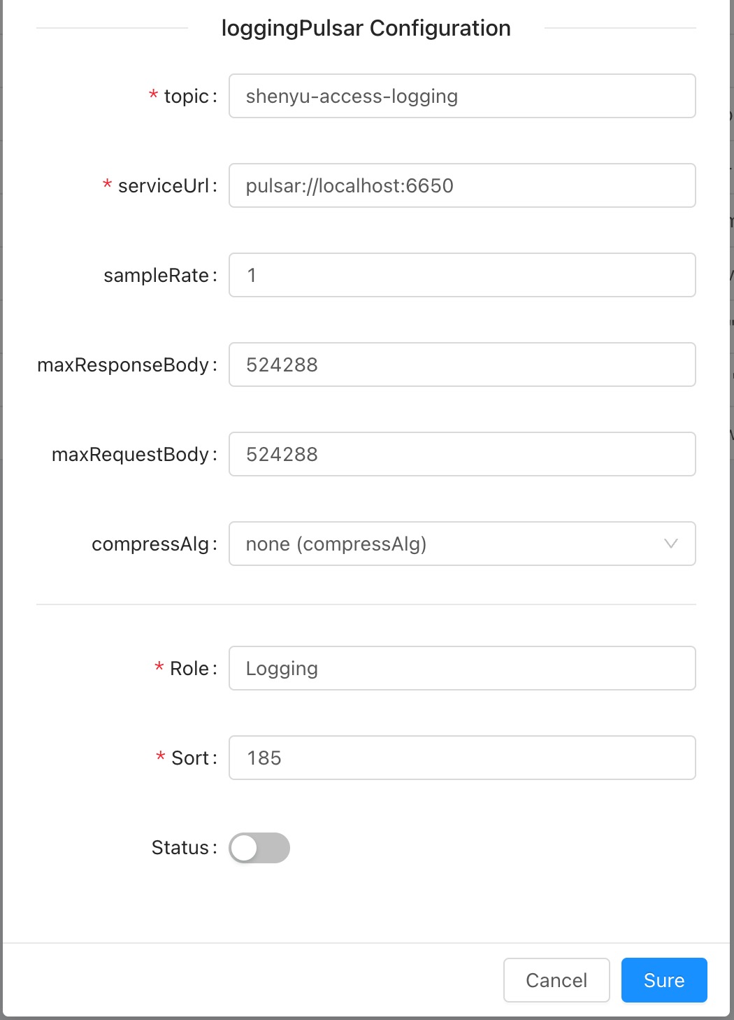Select the sampleRate input field
734x1020 pixels.
(461, 275)
